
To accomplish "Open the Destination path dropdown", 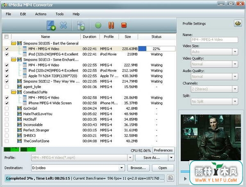I will point(122,168).
